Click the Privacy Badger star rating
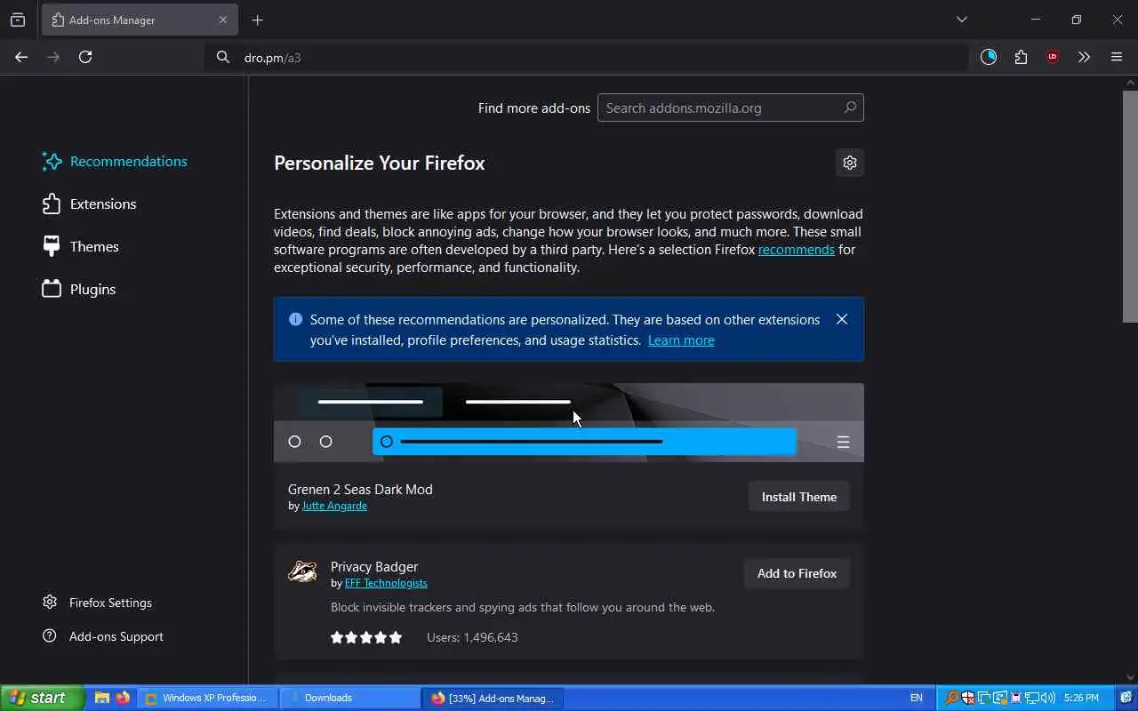 point(366,637)
